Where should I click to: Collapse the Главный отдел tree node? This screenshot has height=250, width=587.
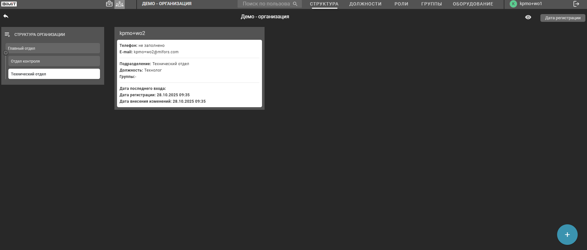click(x=6, y=53)
